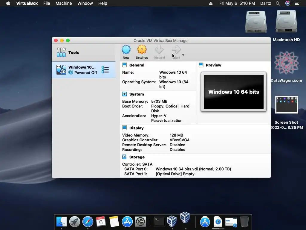This screenshot has height=230, width=306.
Task: Click the Video Memory value 128 MB
Action: pyautogui.click(x=176, y=135)
